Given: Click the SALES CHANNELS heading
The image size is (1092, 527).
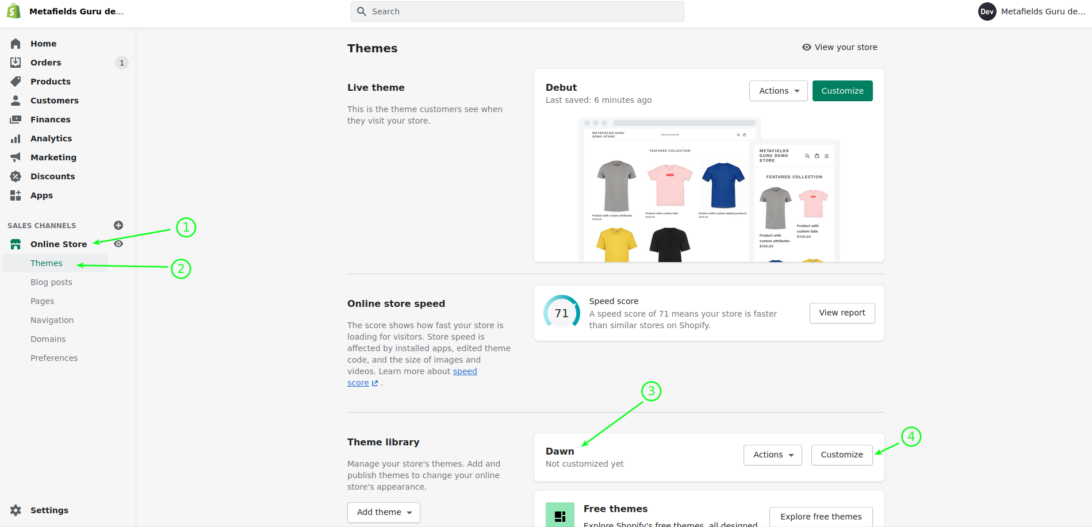Looking at the screenshot, I should pos(42,225).
